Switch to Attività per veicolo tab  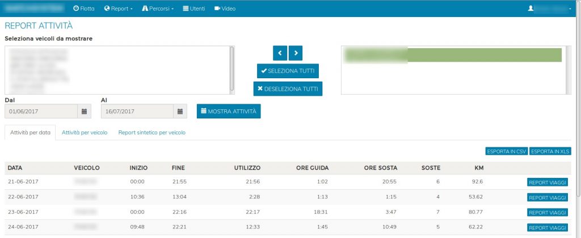click(84, 133)
